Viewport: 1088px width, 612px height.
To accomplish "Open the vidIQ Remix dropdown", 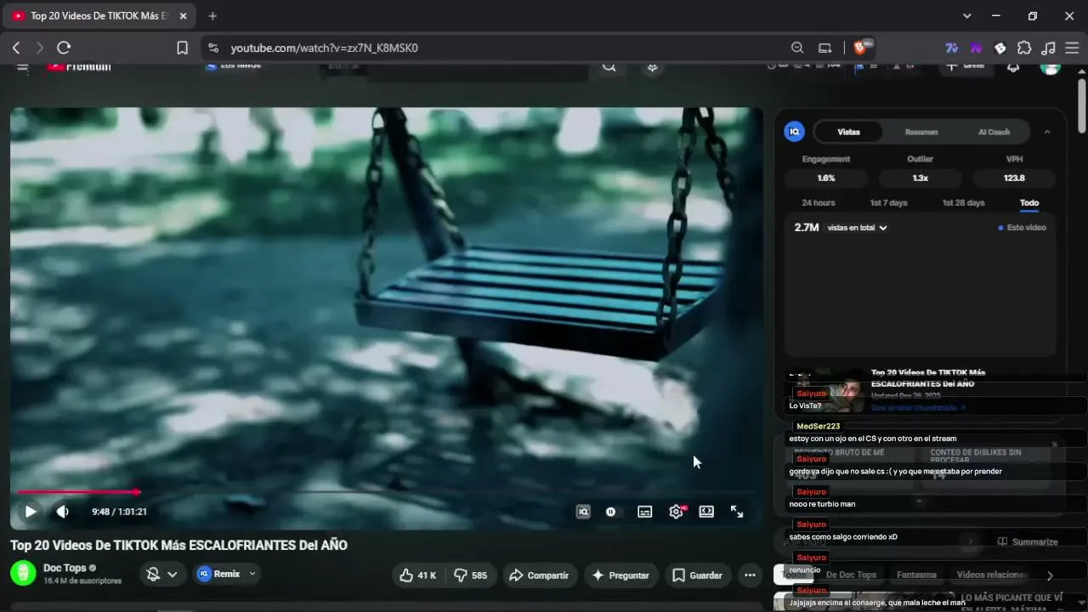I will point(226,574).
